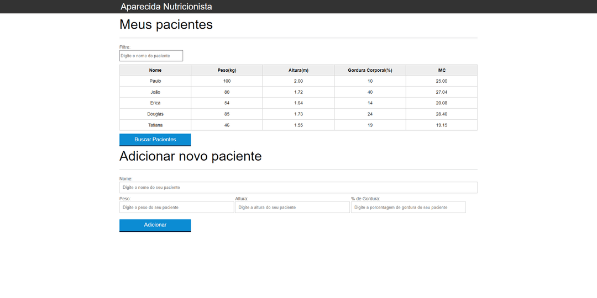The height and width of the screenshot is (298, 597).
Task: Click patient Erica in the table
Action: (155, 103)
